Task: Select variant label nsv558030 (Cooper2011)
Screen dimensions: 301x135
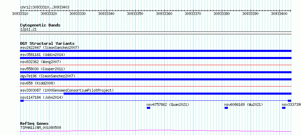Action: tap(43, 69)
